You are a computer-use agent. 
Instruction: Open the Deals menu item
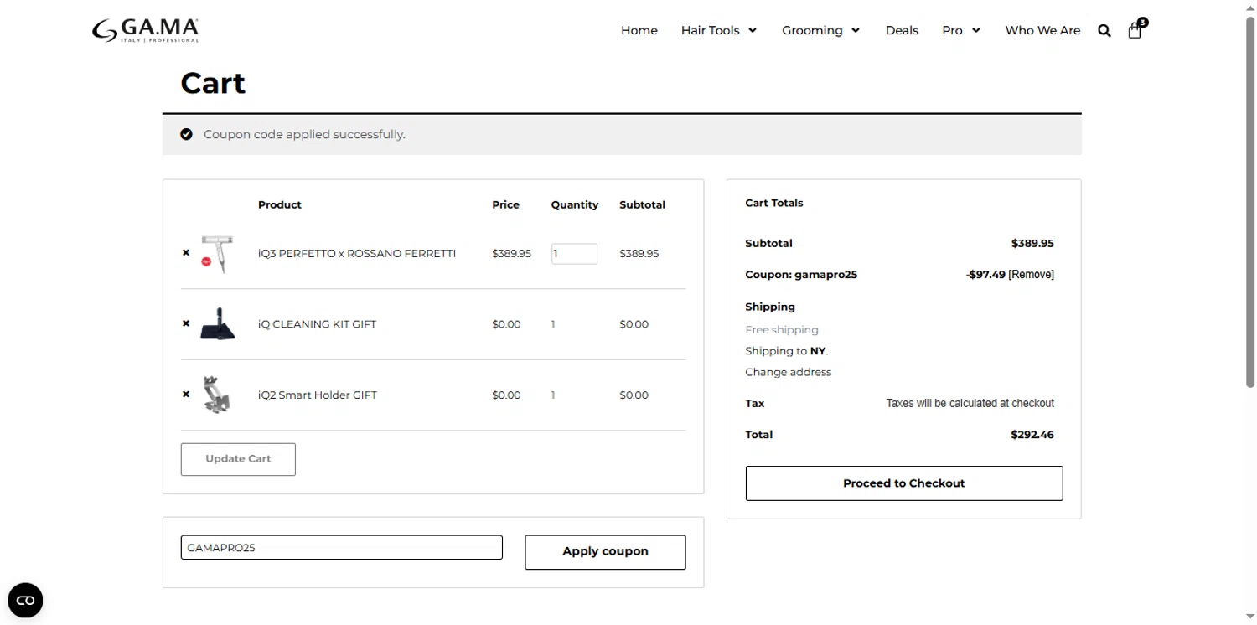(902, 30)
